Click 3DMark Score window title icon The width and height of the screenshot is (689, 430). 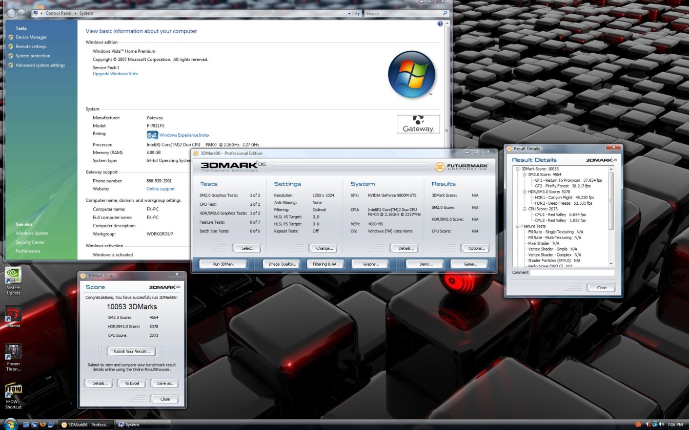tap(84, 275)
